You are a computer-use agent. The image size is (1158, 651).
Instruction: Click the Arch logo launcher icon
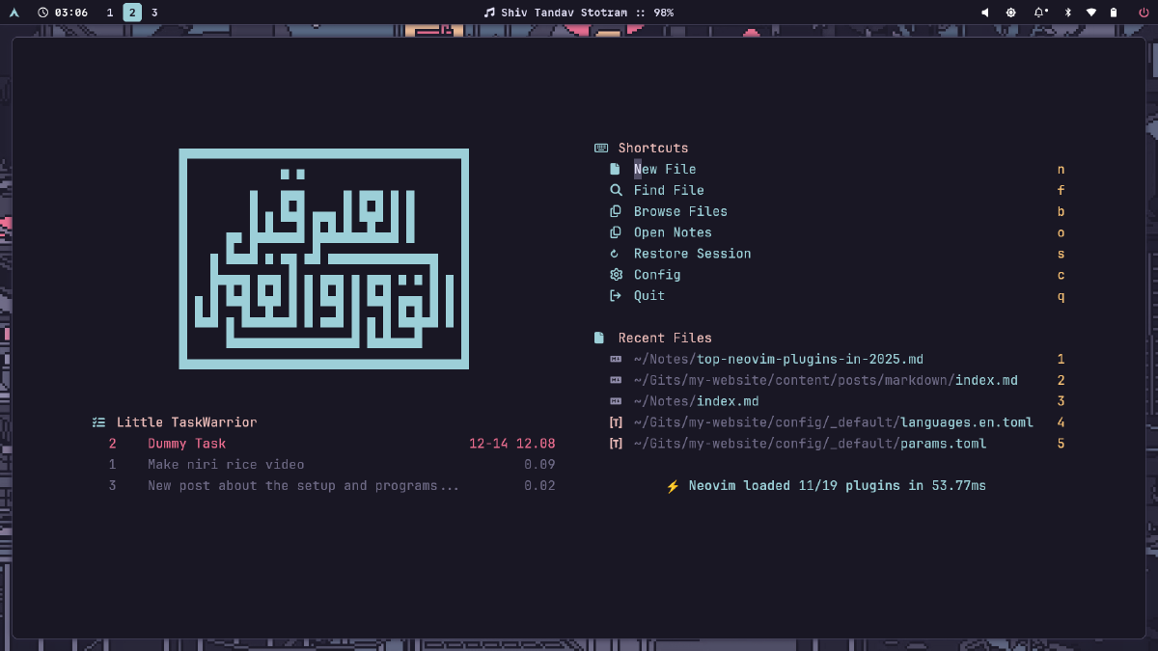coord(14,13)
